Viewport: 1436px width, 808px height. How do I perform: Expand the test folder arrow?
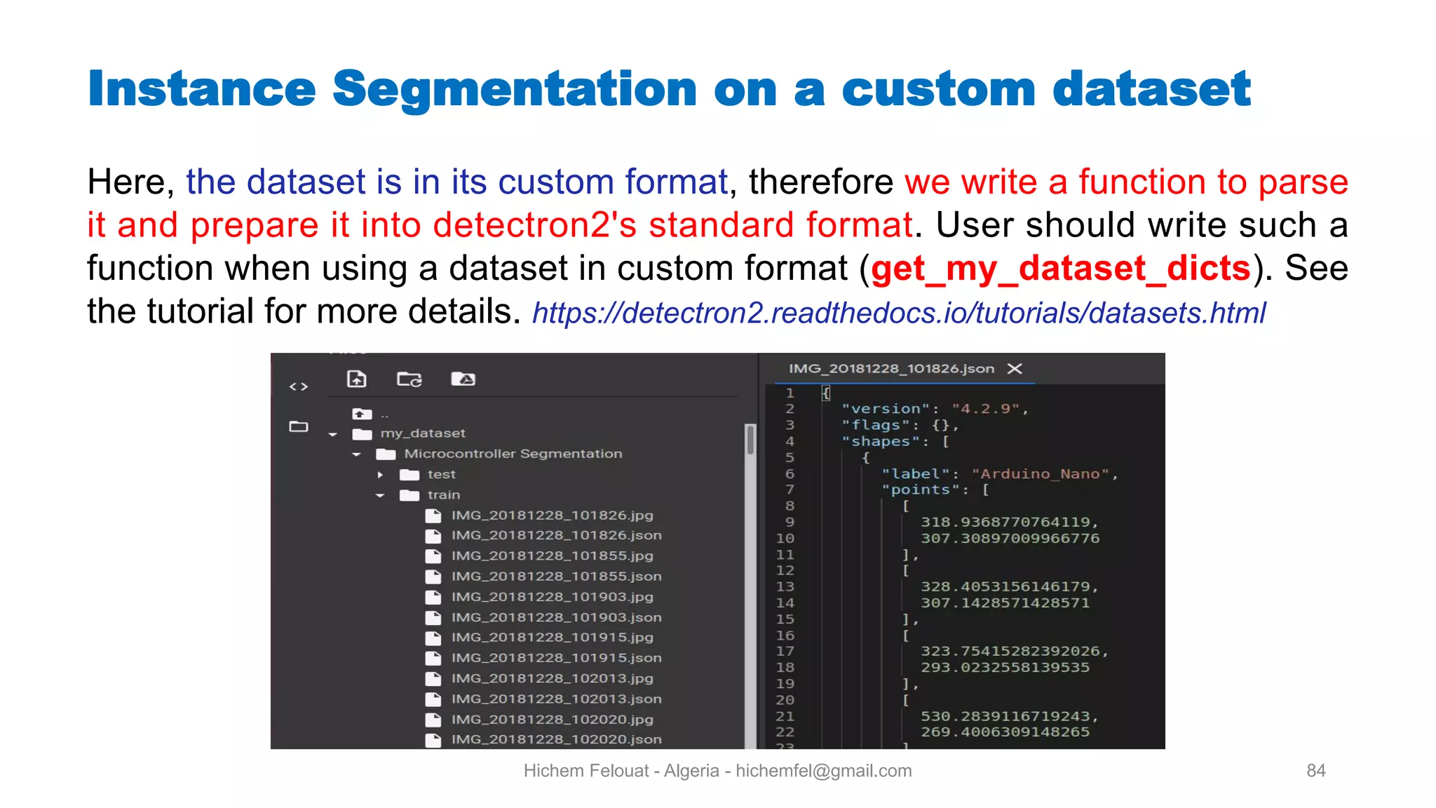380,475
